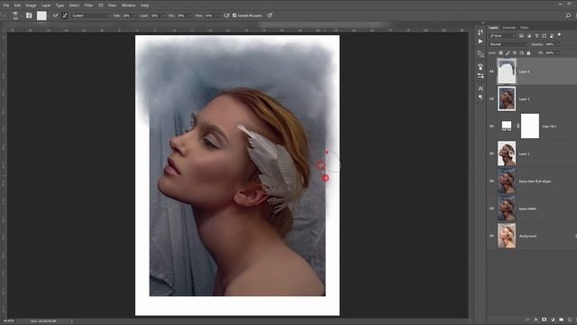The width and height of the screenshot is (577, 325).
Task: Add a layer style with fx icon
Action: (536, 320)
